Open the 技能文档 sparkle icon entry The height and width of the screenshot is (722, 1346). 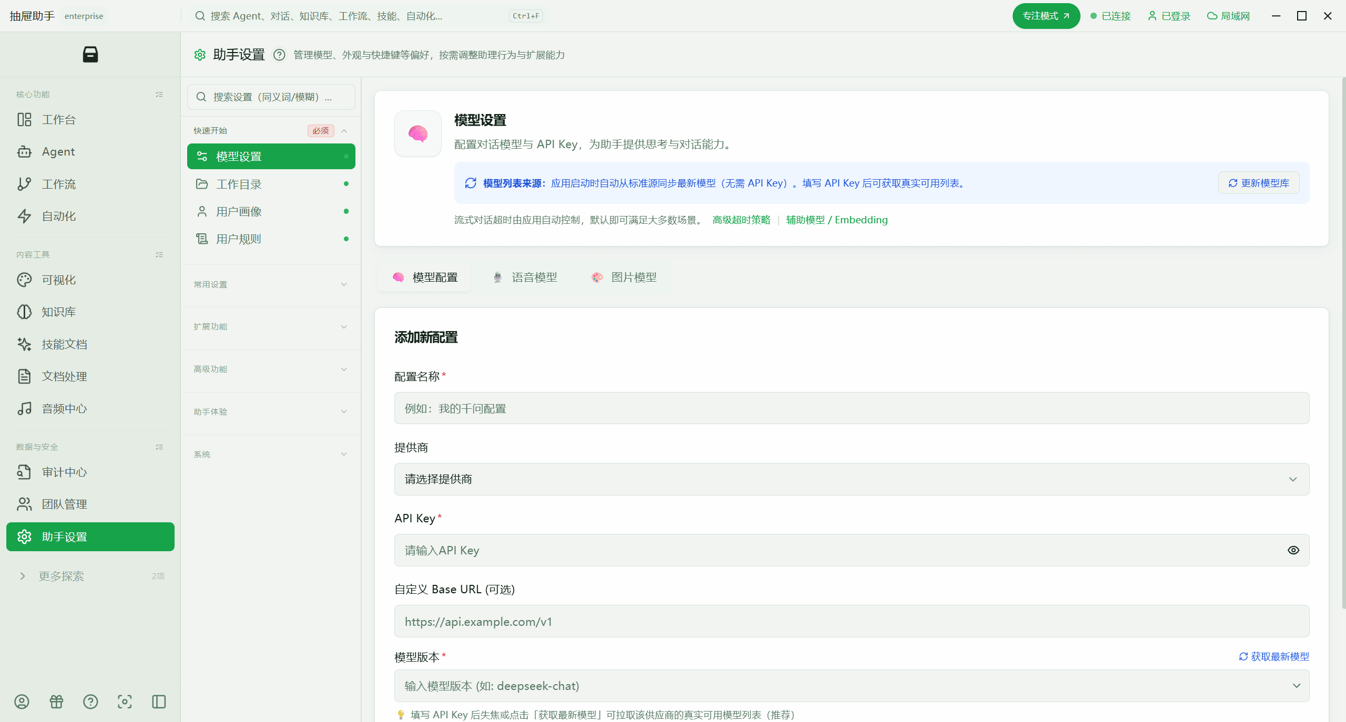pyautogui.click(x=24, y=344)
